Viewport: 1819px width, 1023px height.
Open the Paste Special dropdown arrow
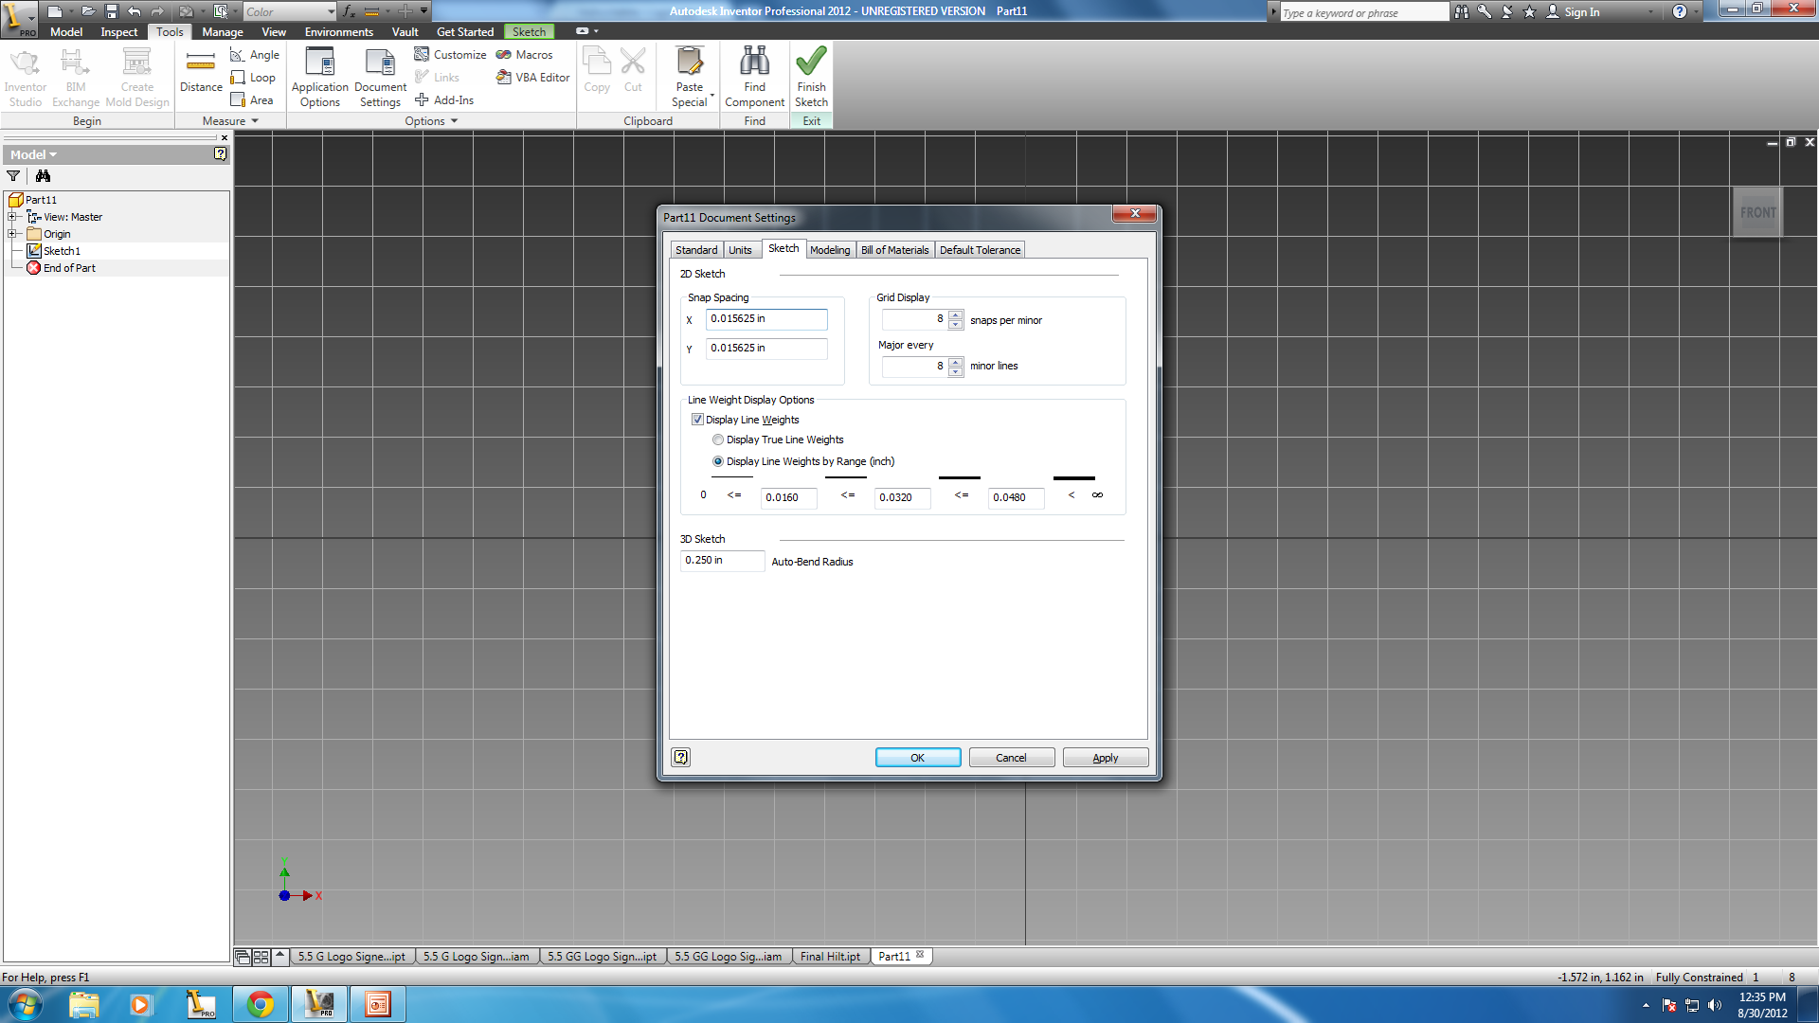711,95
